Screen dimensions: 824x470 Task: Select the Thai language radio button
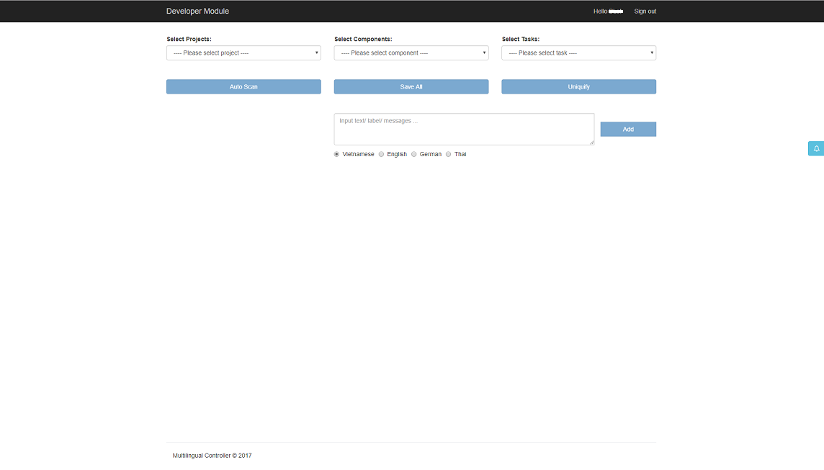448,155
